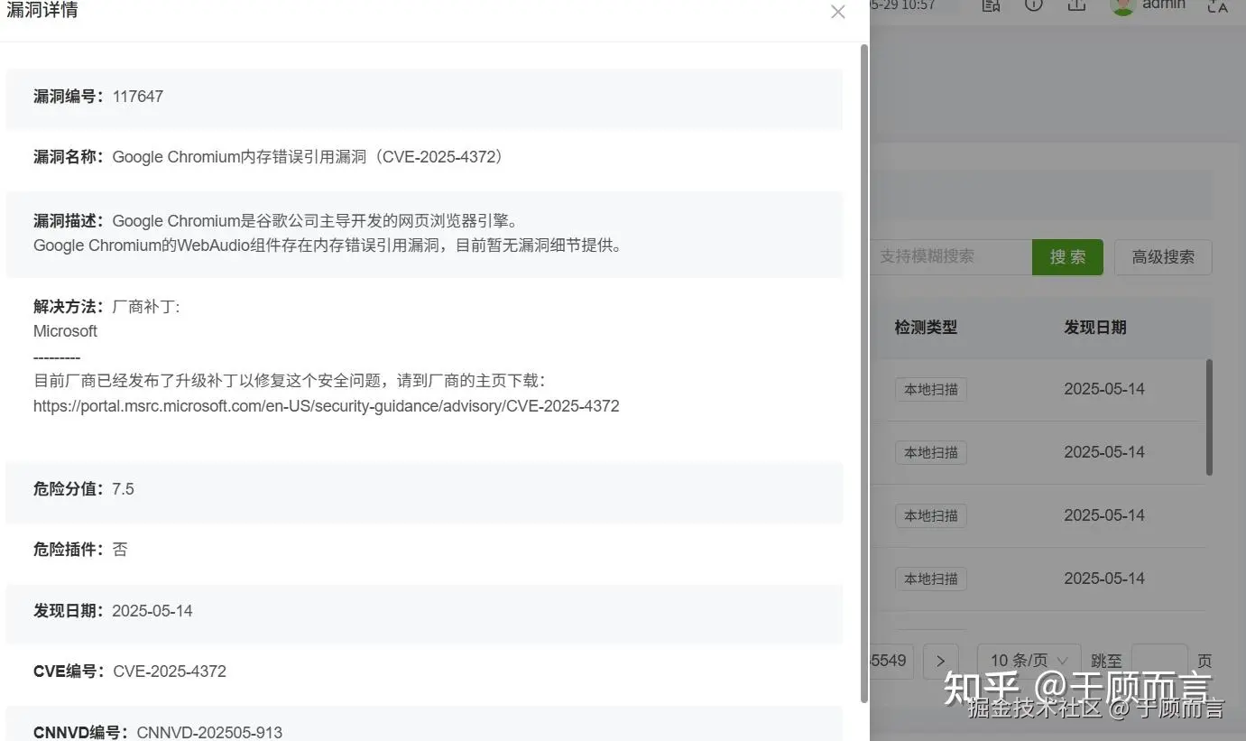Screen dimensions: 1246x741
Task: Open the 10 条/页 page size dropdown
Action: (x=1029, y=662)
